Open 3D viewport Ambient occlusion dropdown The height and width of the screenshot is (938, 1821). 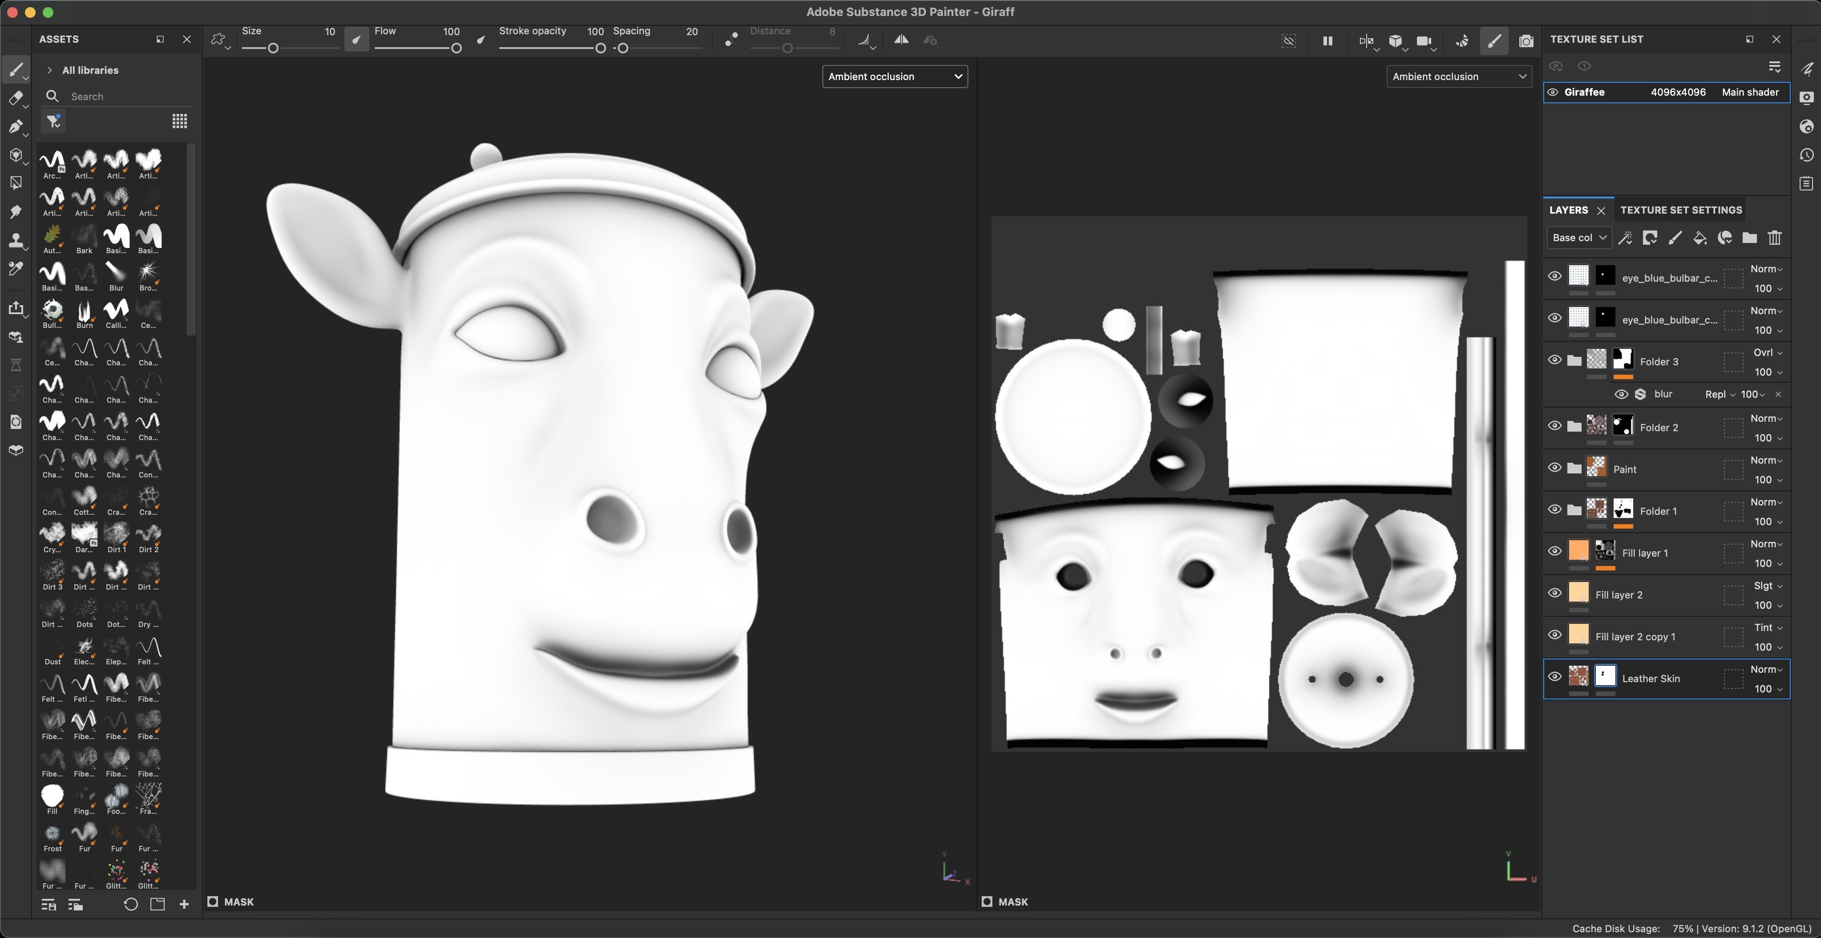click(894, 77)
